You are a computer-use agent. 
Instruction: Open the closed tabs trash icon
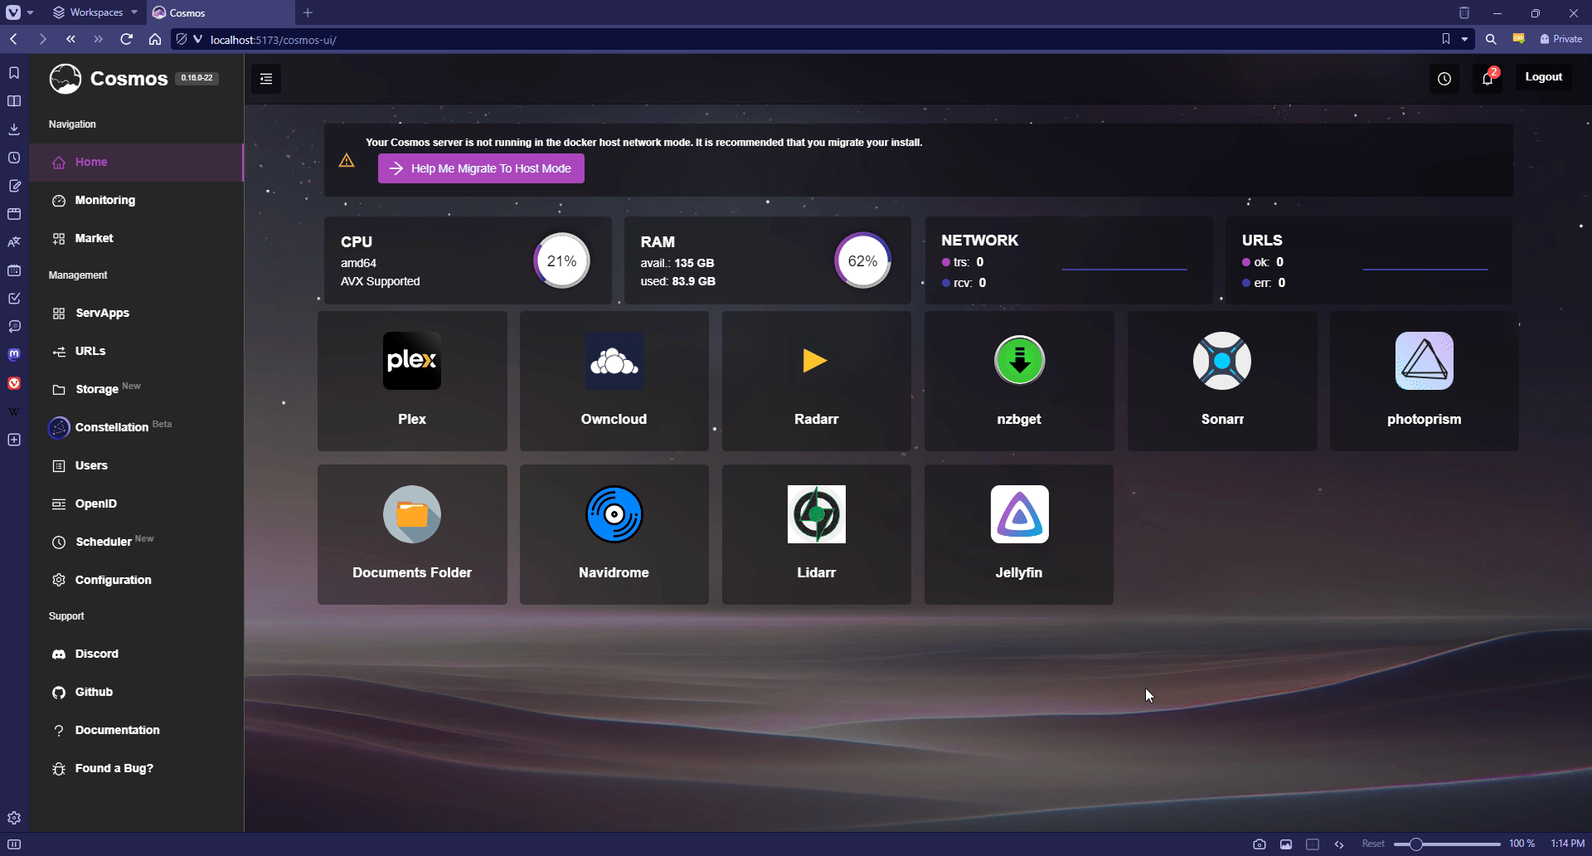coord(1464,12)
